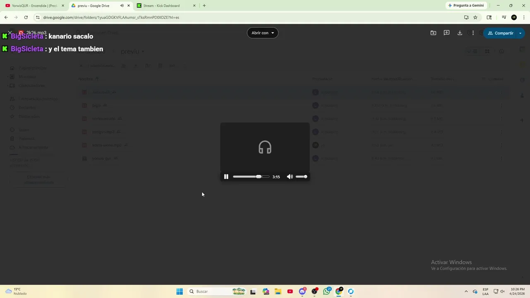The image size is (530, 298).
Task: Expand the Compartir options arrow
Action: click(x=520, y=33)
